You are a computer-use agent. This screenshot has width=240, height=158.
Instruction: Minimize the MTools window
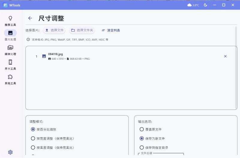[x=214, y=5]
